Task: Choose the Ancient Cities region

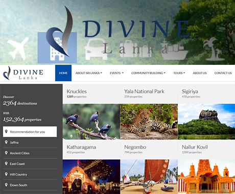Action: (30, 153)
